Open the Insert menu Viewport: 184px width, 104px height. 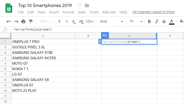(x=54, y=12)
